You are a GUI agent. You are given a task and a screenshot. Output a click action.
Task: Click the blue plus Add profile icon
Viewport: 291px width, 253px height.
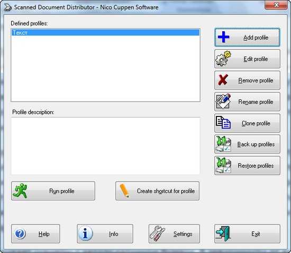pyautogui.click(x=223, y=37)
